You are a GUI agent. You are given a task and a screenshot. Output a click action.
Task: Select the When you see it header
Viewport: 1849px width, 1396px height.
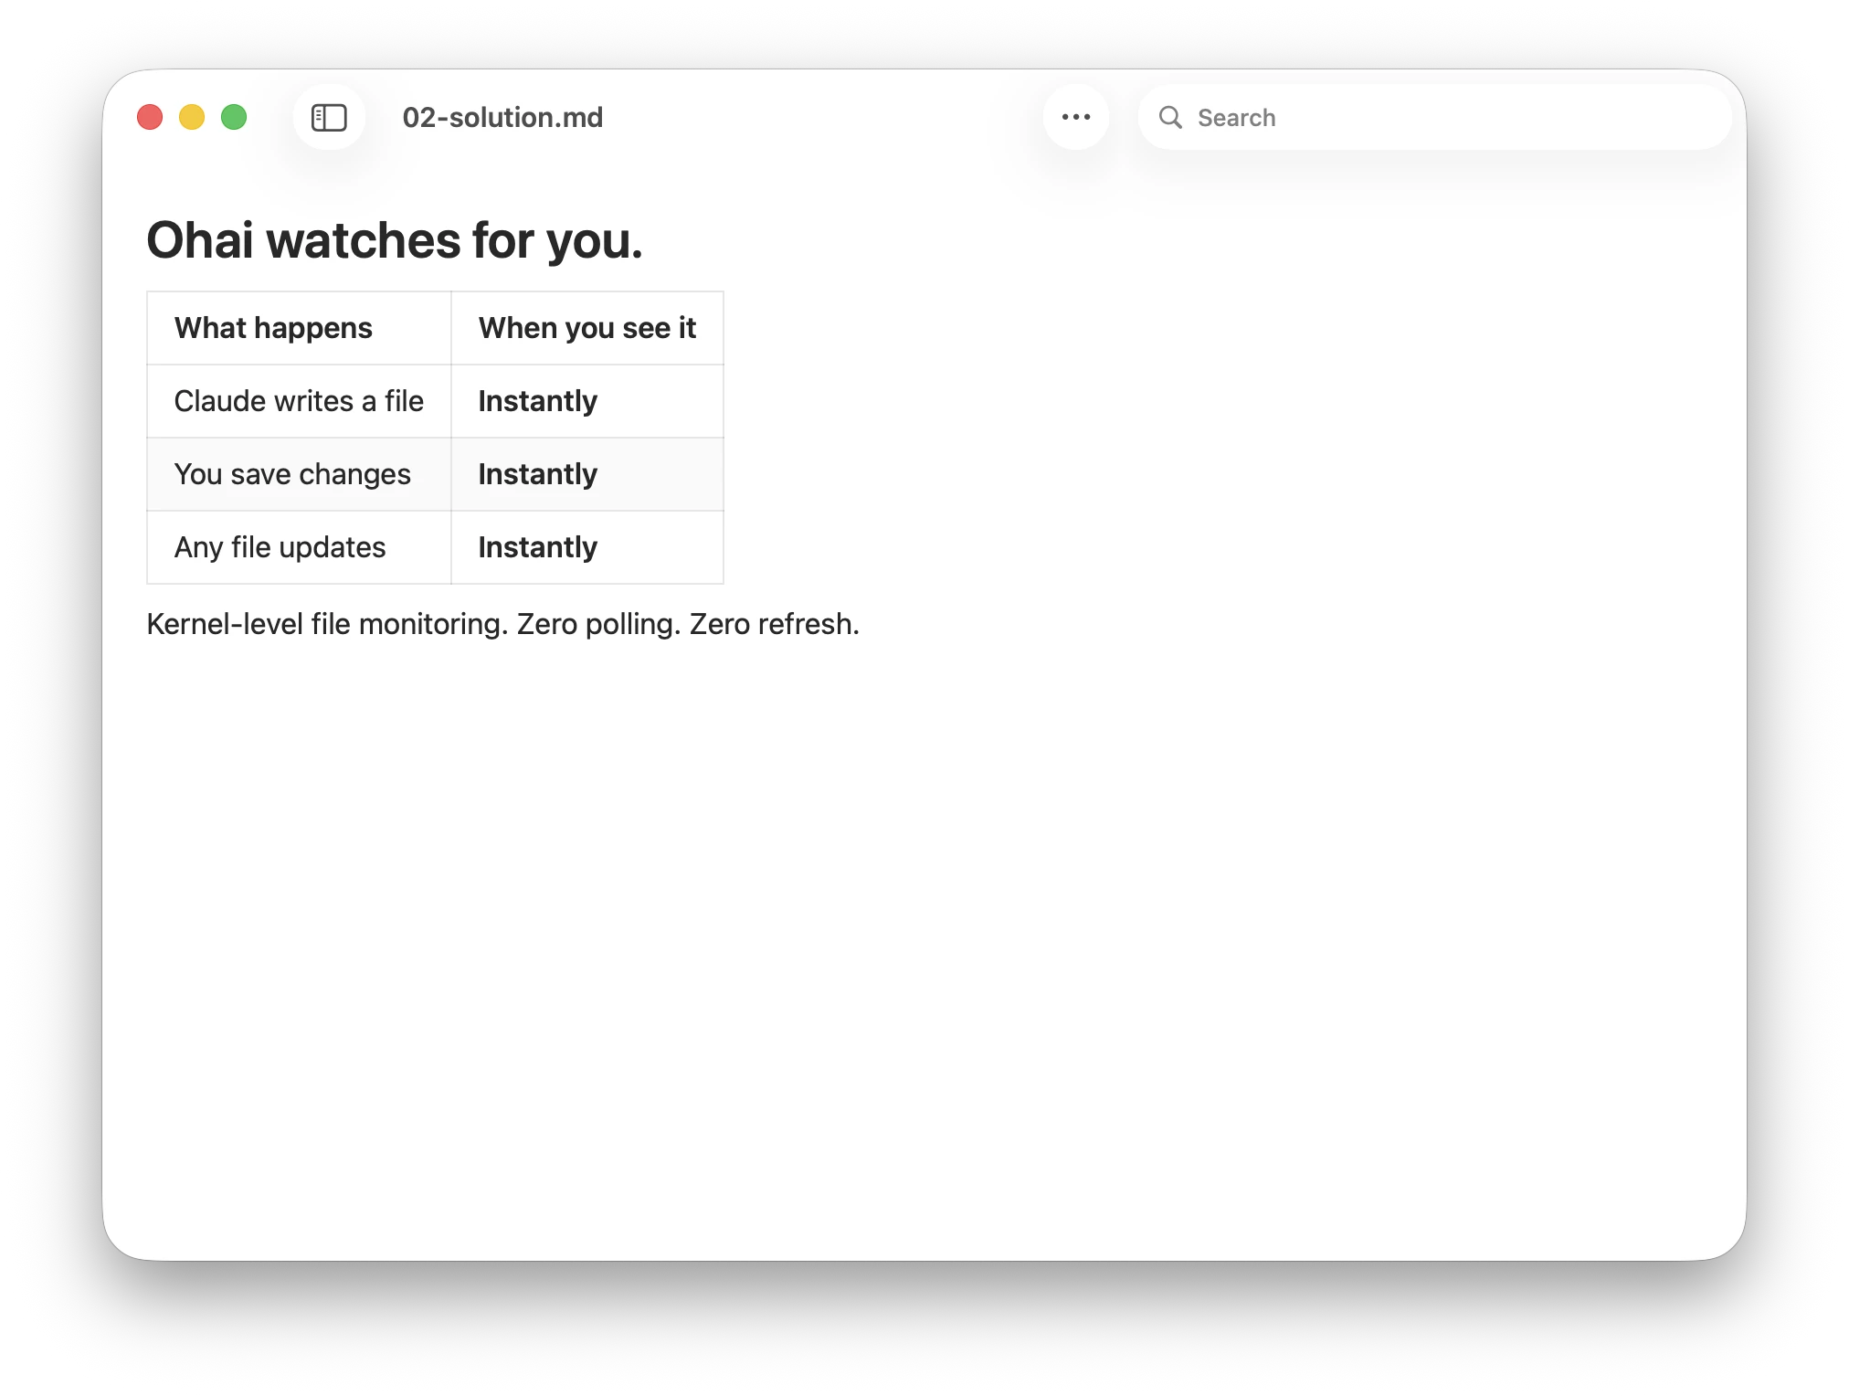(x=586, y=328)
